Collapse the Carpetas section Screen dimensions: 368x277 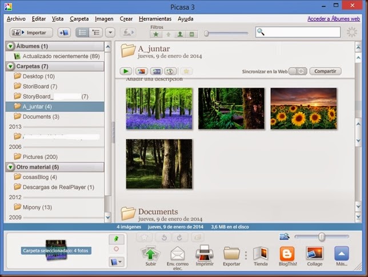pyautogui.click(x=10, y=66)
